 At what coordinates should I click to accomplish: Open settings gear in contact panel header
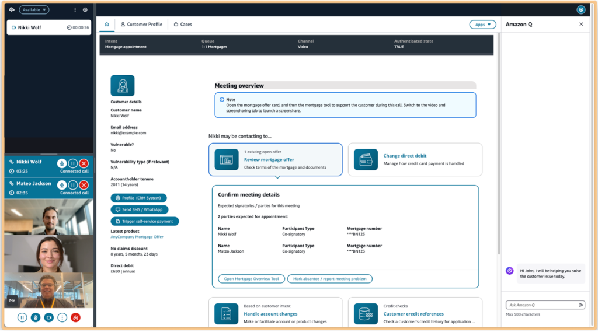(85, 9)
